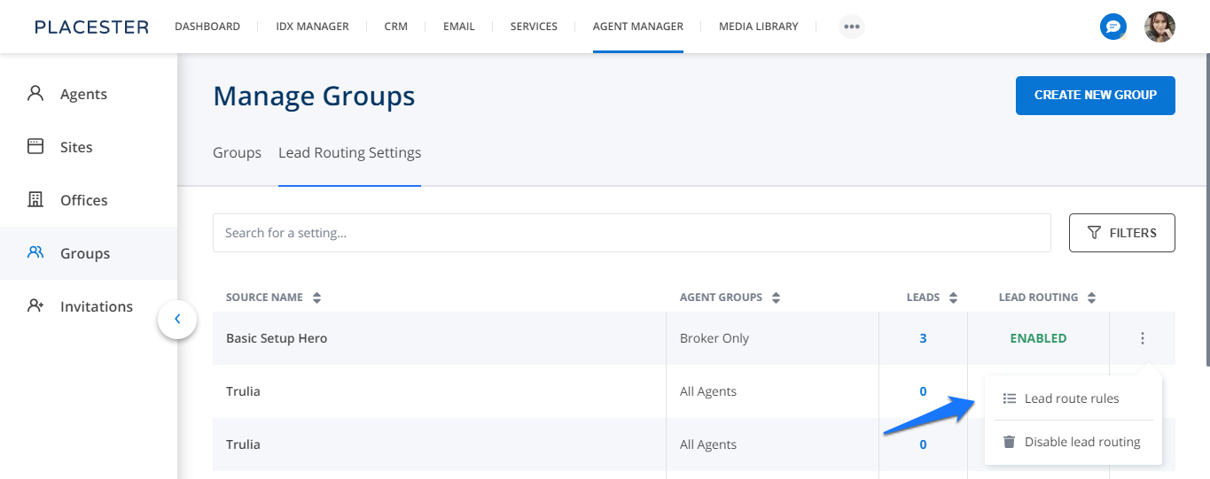1210x479 pixels.
Task: Select Lead route rules menu option
Action: coord(1071,398)
